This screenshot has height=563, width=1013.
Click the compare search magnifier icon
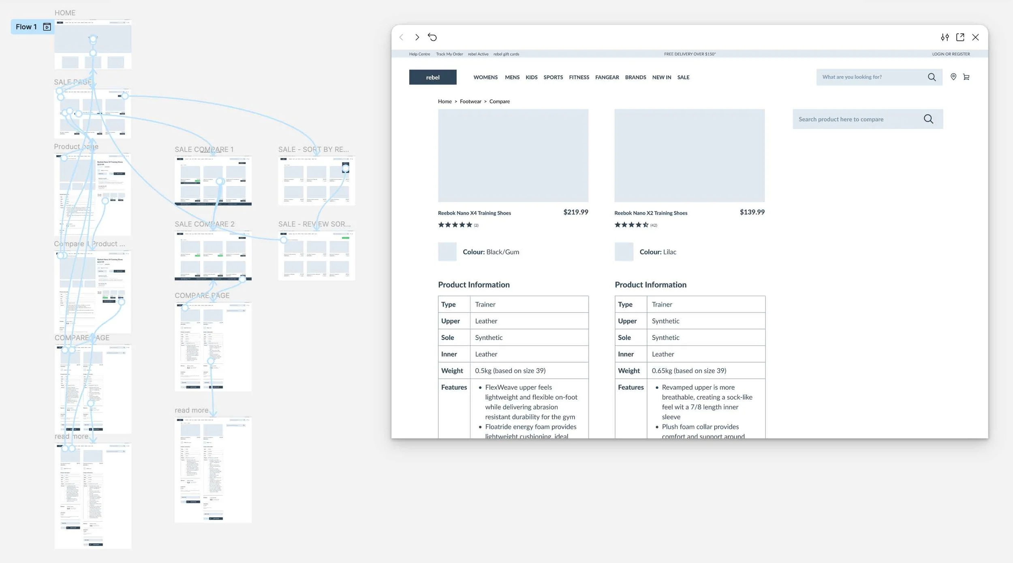pyautogui.click(x=928, y=119)
